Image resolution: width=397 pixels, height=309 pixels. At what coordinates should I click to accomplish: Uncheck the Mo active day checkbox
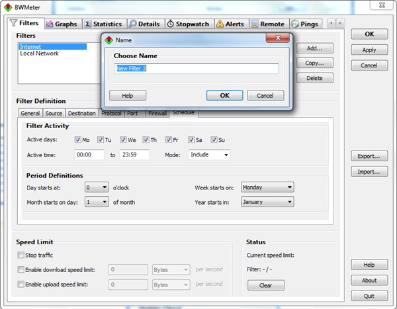tap(78, 139)
